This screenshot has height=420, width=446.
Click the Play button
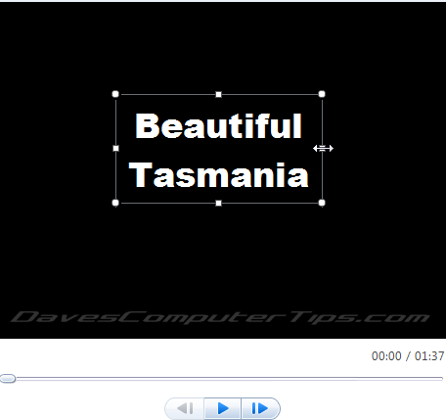click(223, 408)
